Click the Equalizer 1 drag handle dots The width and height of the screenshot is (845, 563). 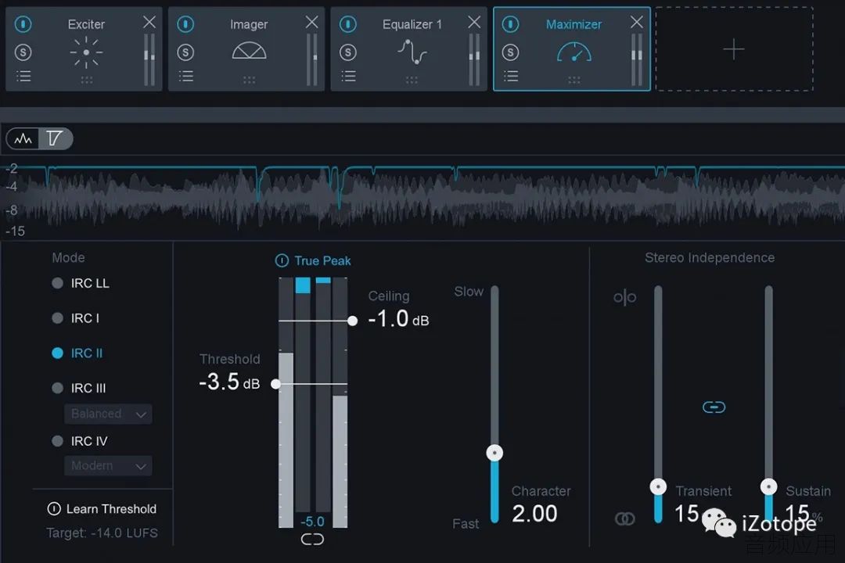[x=412, y=80]
